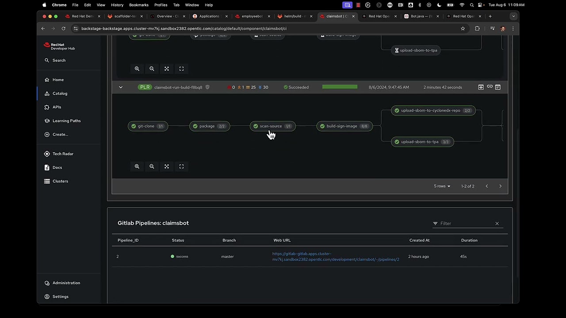Switch to the Applications browser tab
The height and width of the screenshot is (318, 566).
pos(209,16)
